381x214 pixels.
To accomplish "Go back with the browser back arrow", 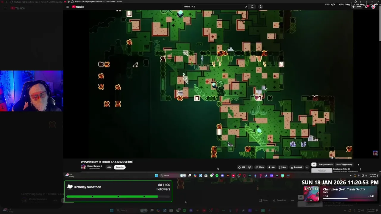I will (69, 1).
